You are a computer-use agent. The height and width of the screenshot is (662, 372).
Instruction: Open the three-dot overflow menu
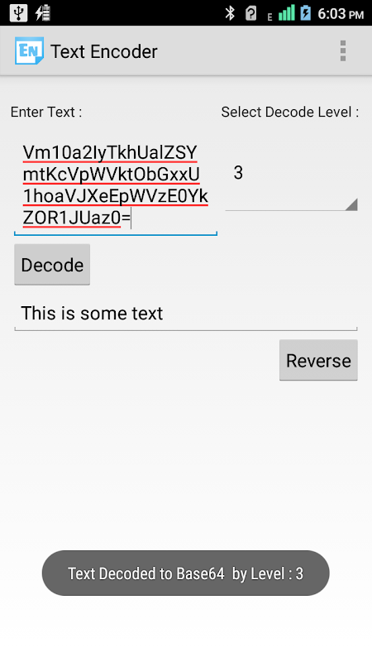(343, 51)
